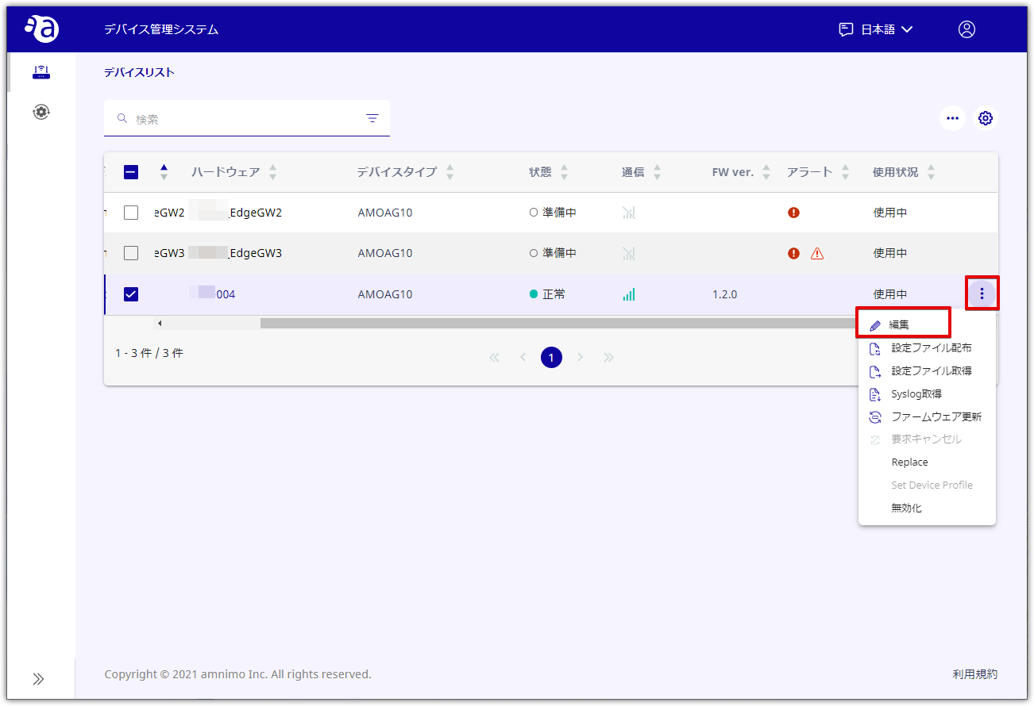Viewport: 1034px width, 706px height.
Task: Open the user account icon
Action: pyautogui.click(x=966, y=29)
